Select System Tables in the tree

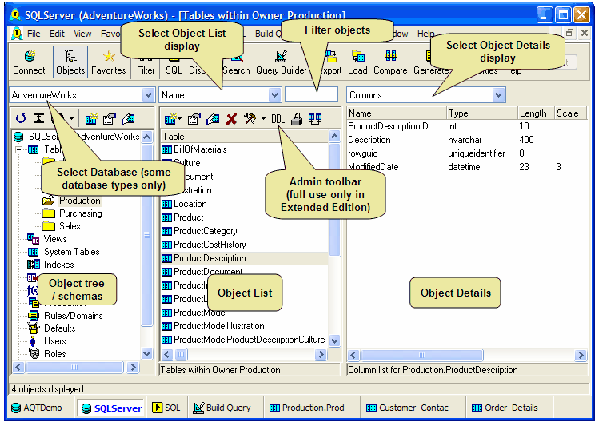[x=71, y=252]
